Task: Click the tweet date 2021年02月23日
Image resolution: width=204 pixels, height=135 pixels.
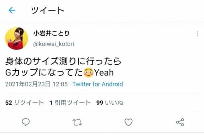Action: click(28, 84)
